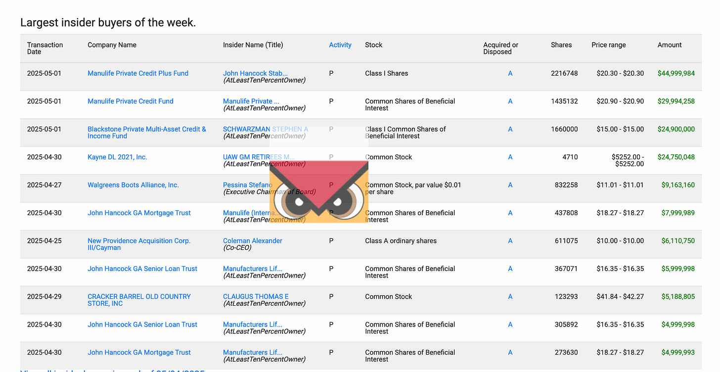Image resolution: width=720 pixels, height=372 pixels.
Task: Select the $24,900,000 amount cell
Action: [676, 129]
